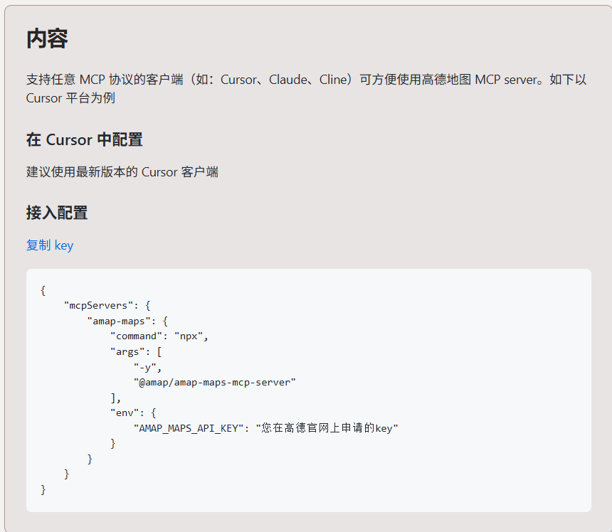
Task: Click the "@amap/amap-maps-mcp-server" package string
Action: pos(215,382)
